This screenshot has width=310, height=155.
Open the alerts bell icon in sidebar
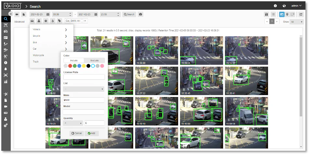pyautogui.click(x=6, y=69)
